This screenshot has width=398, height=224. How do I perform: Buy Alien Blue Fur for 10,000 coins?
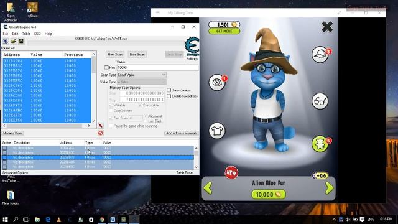click(x=269, y=195)
